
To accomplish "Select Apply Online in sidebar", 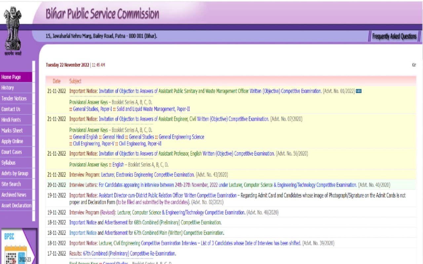I will [12, 141].
